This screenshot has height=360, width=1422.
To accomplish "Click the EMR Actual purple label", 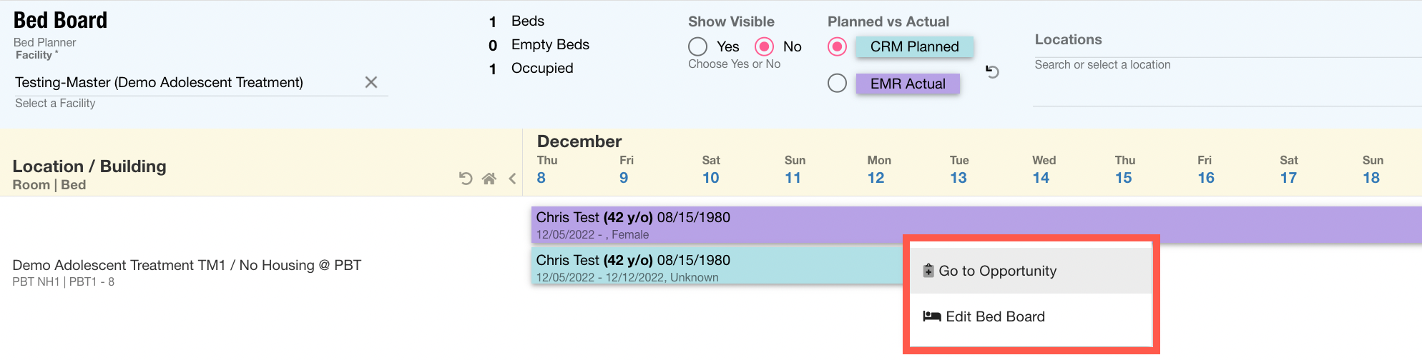I will click(x=908, y=84).
